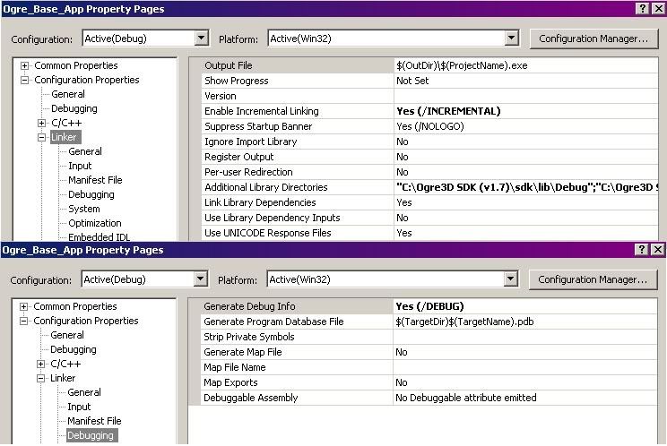
Task: Select Linker Input item in bottom window tree
Action: (79, 407)
